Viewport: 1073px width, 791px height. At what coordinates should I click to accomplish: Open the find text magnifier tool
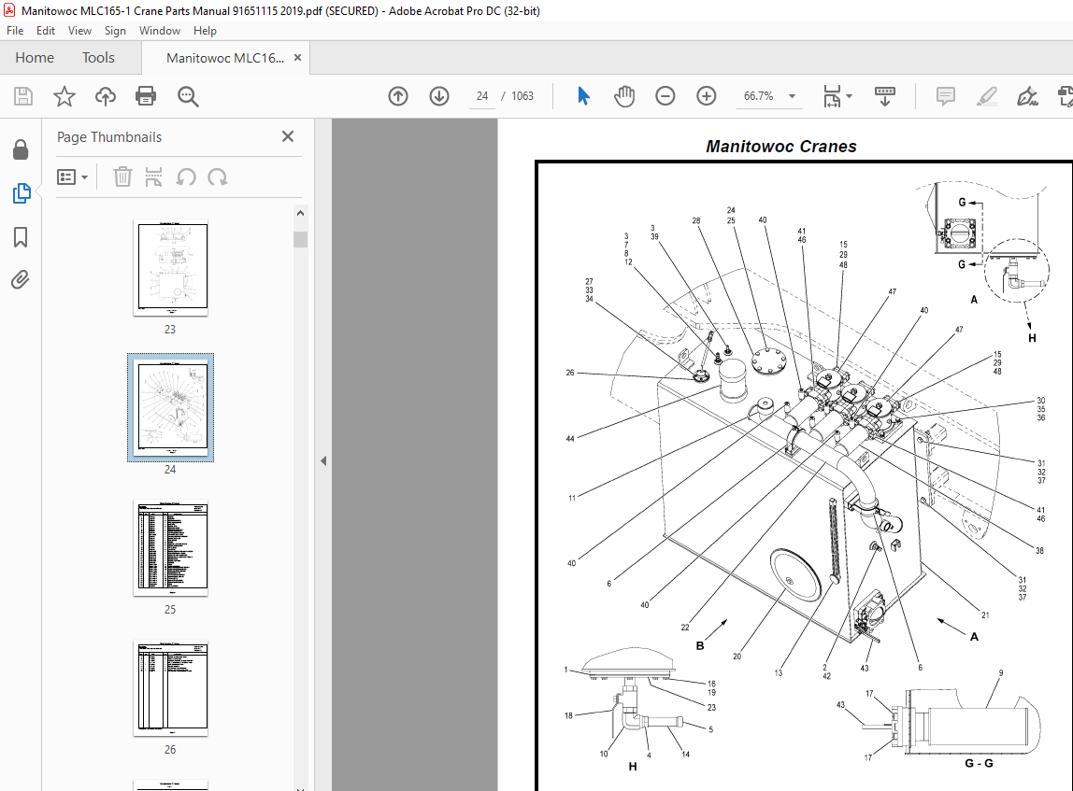click(188, 96)
